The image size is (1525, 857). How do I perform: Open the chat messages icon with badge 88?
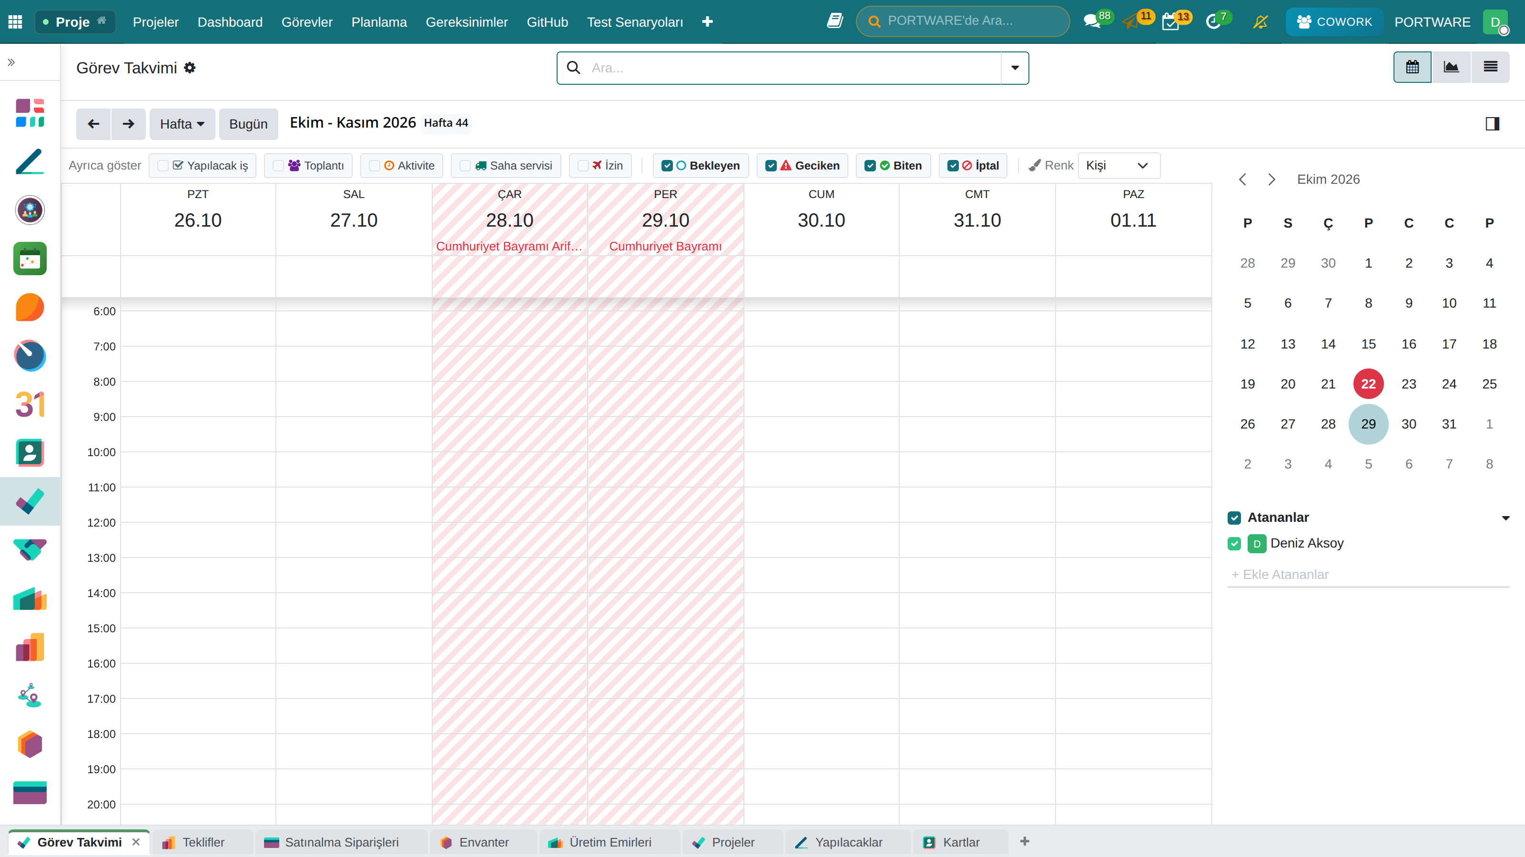(1092, 22)
